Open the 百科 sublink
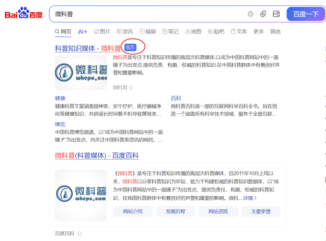This screenshot has height=241, width=326. [x=176, y=98]
